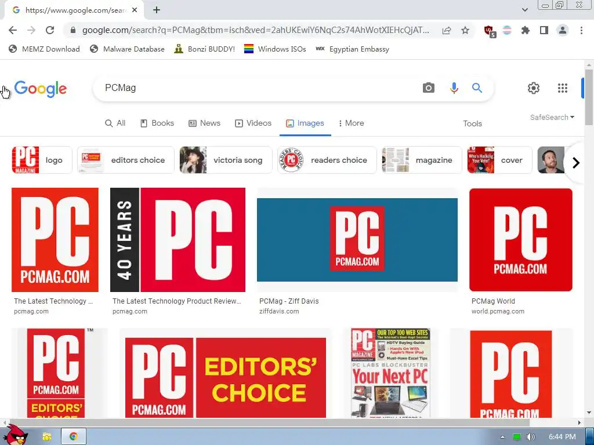Click the lock icon in address bar
The image size is (594, 445).
(73, 30)
